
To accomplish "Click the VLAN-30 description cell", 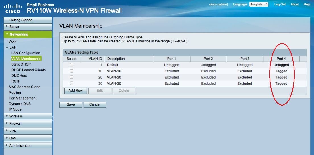I will coord(114,83).
